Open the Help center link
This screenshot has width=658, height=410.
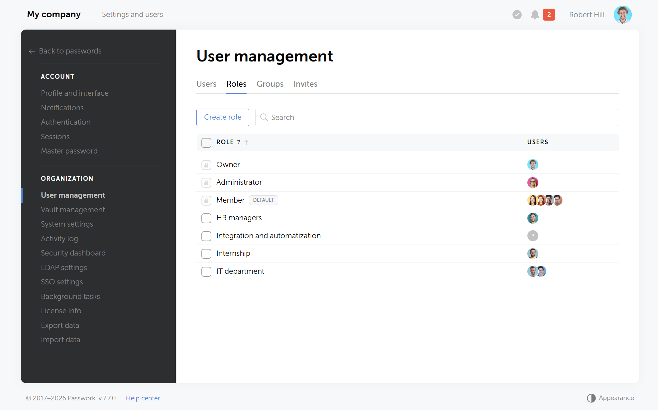143,398
